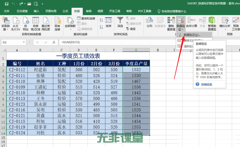Click the sort ascending A-Z icon

coord(101,20)
